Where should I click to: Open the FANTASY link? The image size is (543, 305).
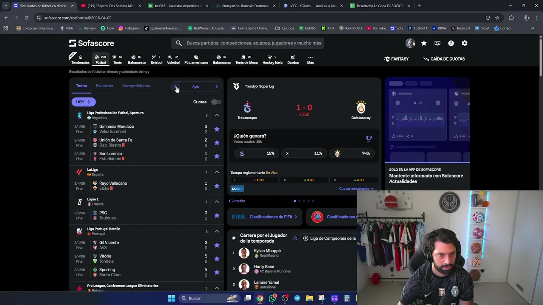(396, 59)
